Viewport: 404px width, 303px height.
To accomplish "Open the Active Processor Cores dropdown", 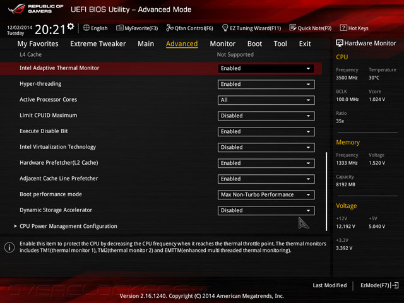I will (x=266, y=100).
